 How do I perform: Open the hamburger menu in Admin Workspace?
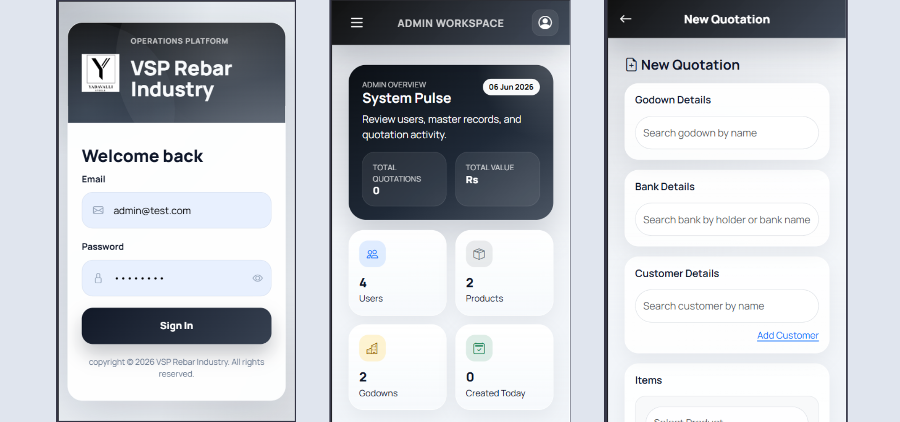coord(357,23)
